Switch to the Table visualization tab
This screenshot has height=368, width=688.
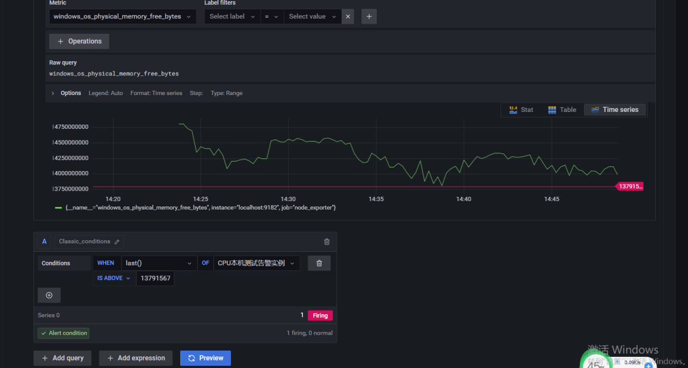(562, 110)
